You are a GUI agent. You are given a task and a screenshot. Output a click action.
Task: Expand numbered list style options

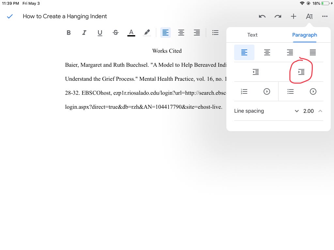[267, 91]
